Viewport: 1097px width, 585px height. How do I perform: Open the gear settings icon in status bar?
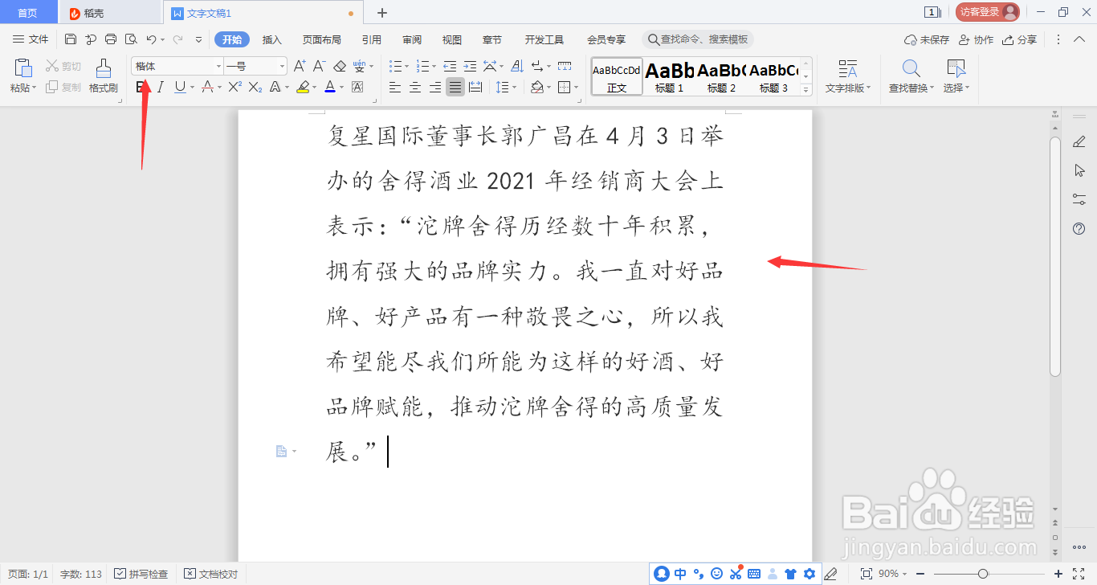[x=809, y=573]
